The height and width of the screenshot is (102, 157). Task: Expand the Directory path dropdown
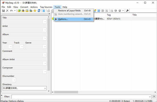[x=45, y=88]
